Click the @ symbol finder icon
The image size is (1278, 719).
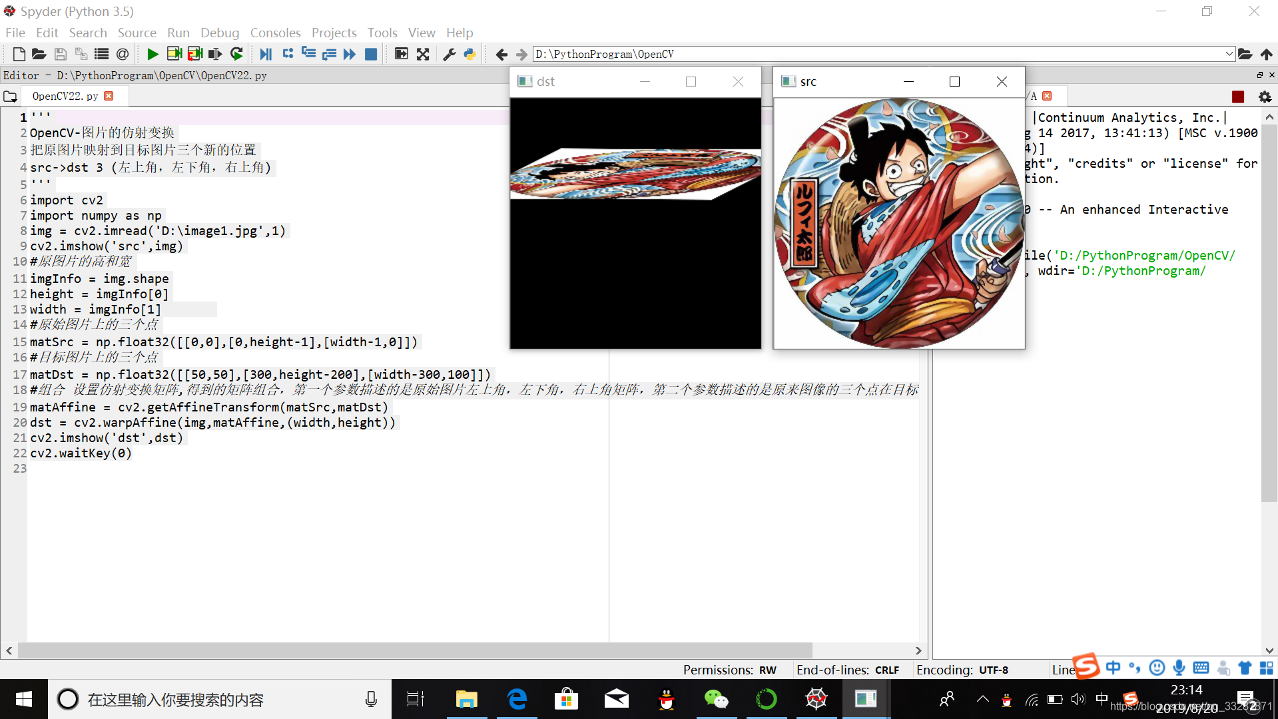(x=123, y=54)
